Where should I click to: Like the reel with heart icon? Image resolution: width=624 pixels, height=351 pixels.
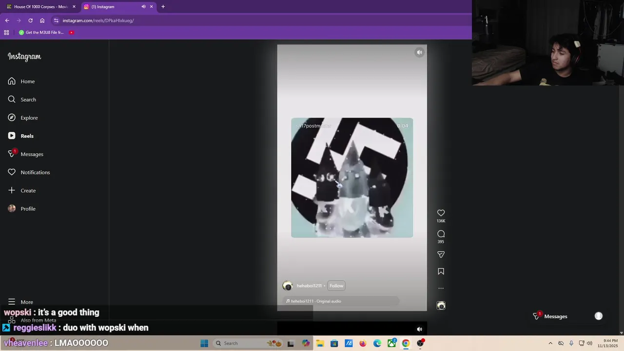pyautogui.click(x=441, y=213)
